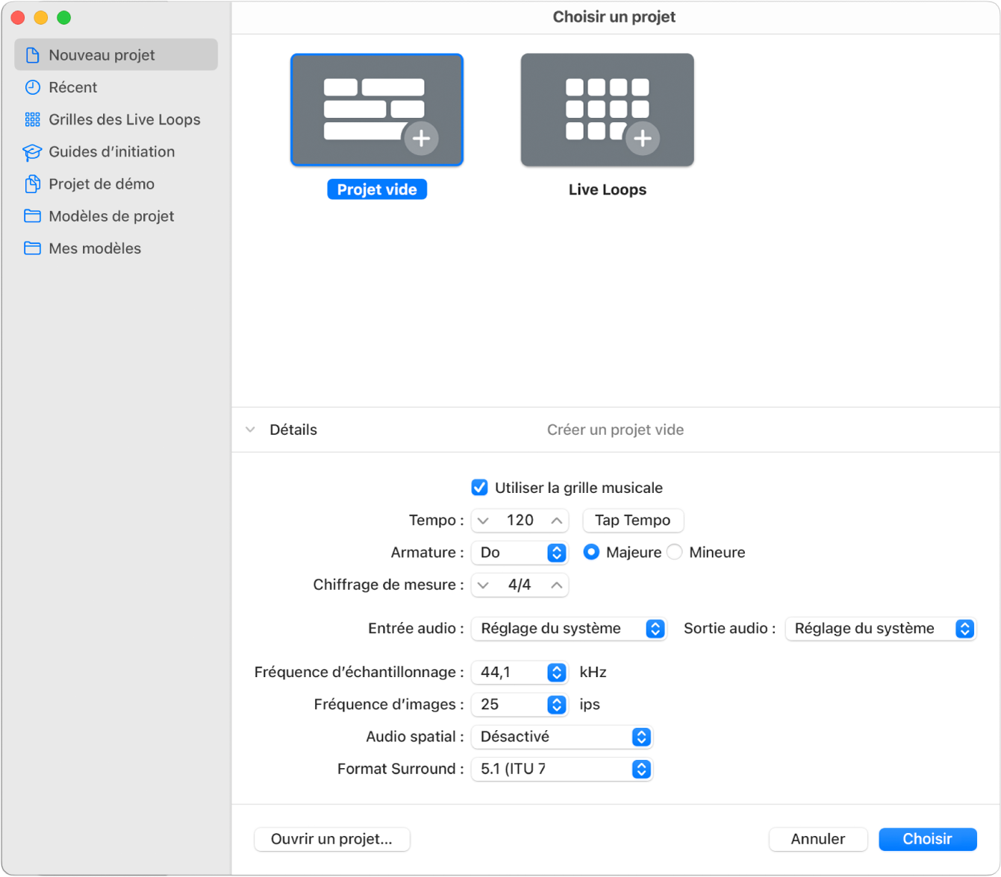Open the Mes modèles folder icon
Screen dimensions: 1001x877
33,248
